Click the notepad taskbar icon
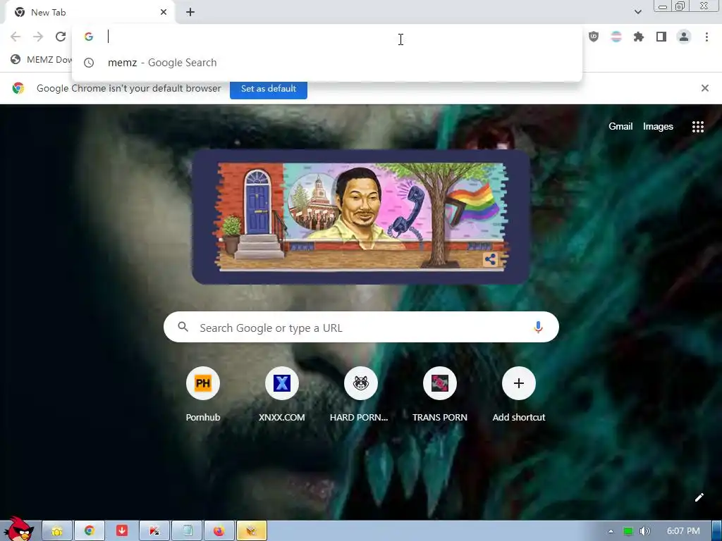722x541 pixels. point(186,531)
